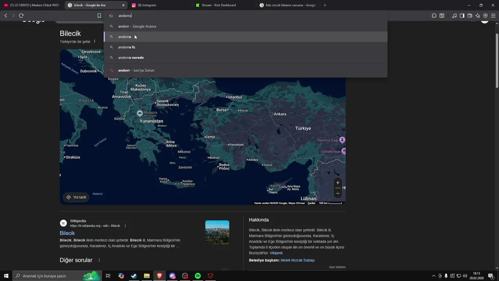
Task: Open the browser hamburger menu
Action: coord(494,16)
